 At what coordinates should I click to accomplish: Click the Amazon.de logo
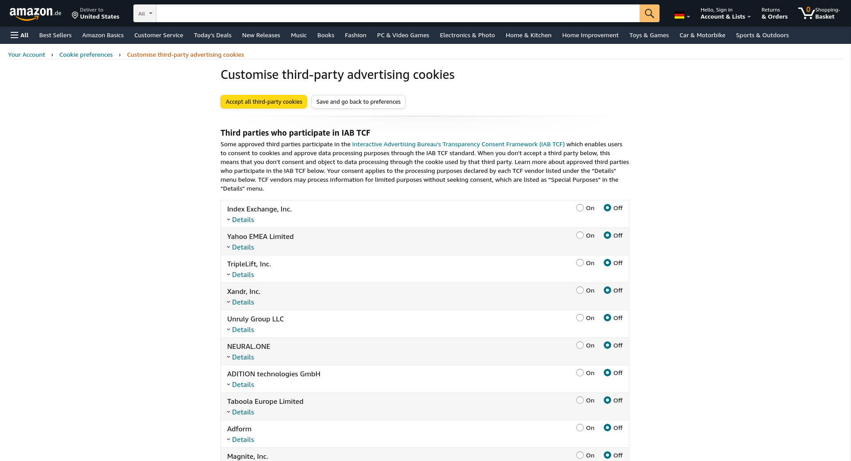[x=35, y=13]
